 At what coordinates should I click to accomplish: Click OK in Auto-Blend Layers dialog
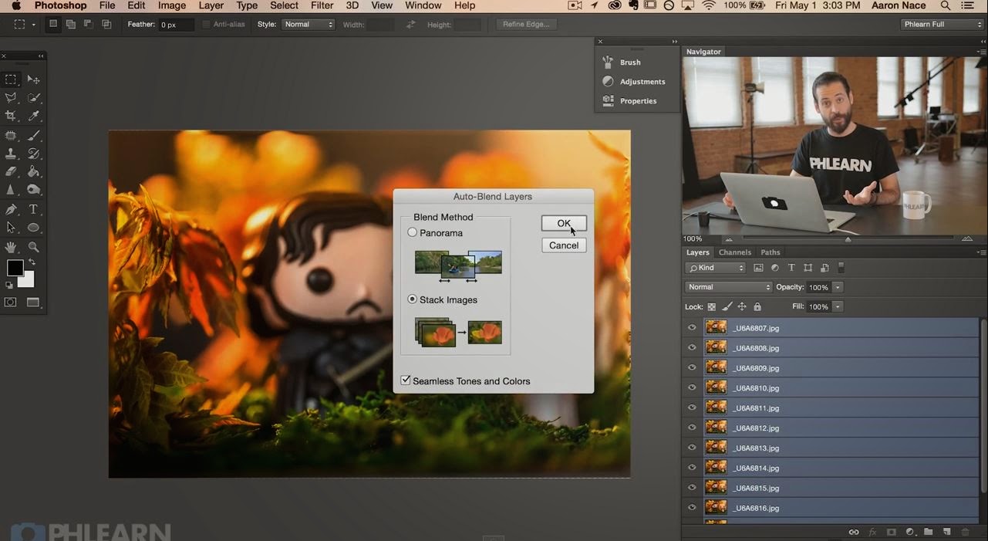point(563,223)
